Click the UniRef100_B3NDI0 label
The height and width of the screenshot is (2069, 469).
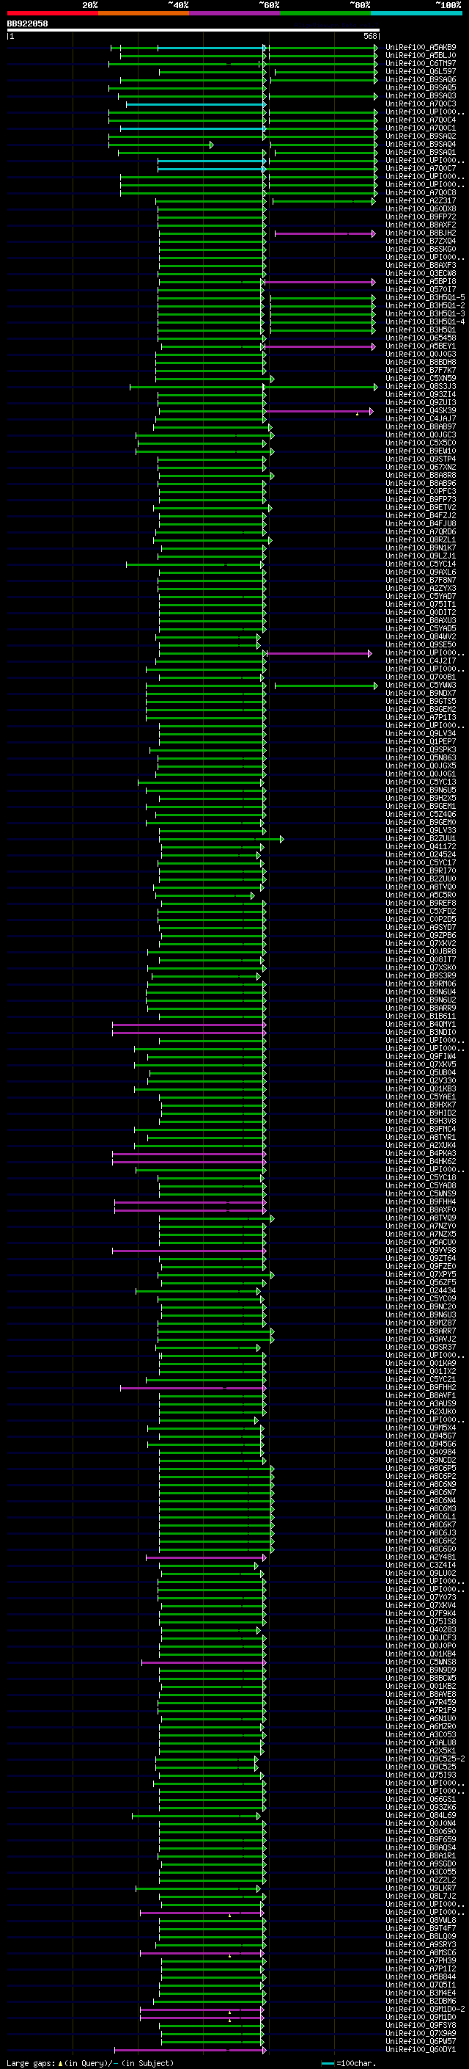421,1032
